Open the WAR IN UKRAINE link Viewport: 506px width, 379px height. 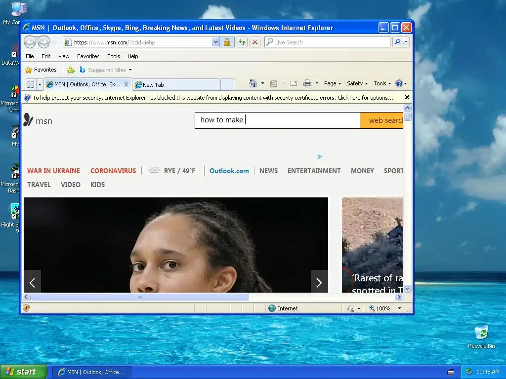(x=53, y=171)
